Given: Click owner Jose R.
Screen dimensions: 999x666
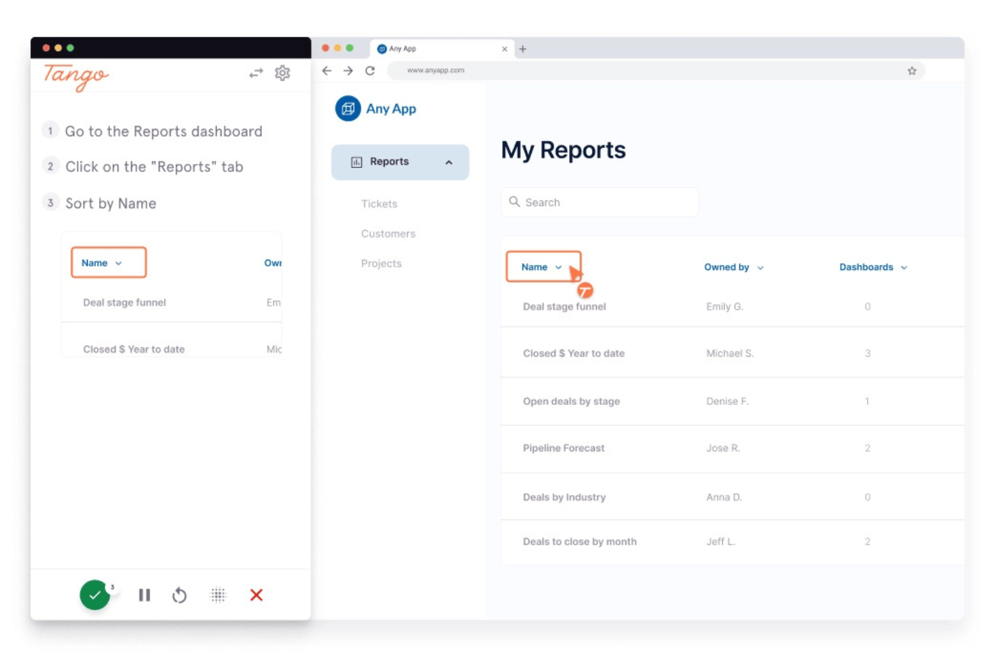Looking at the screenshot, I should (723, 448).
